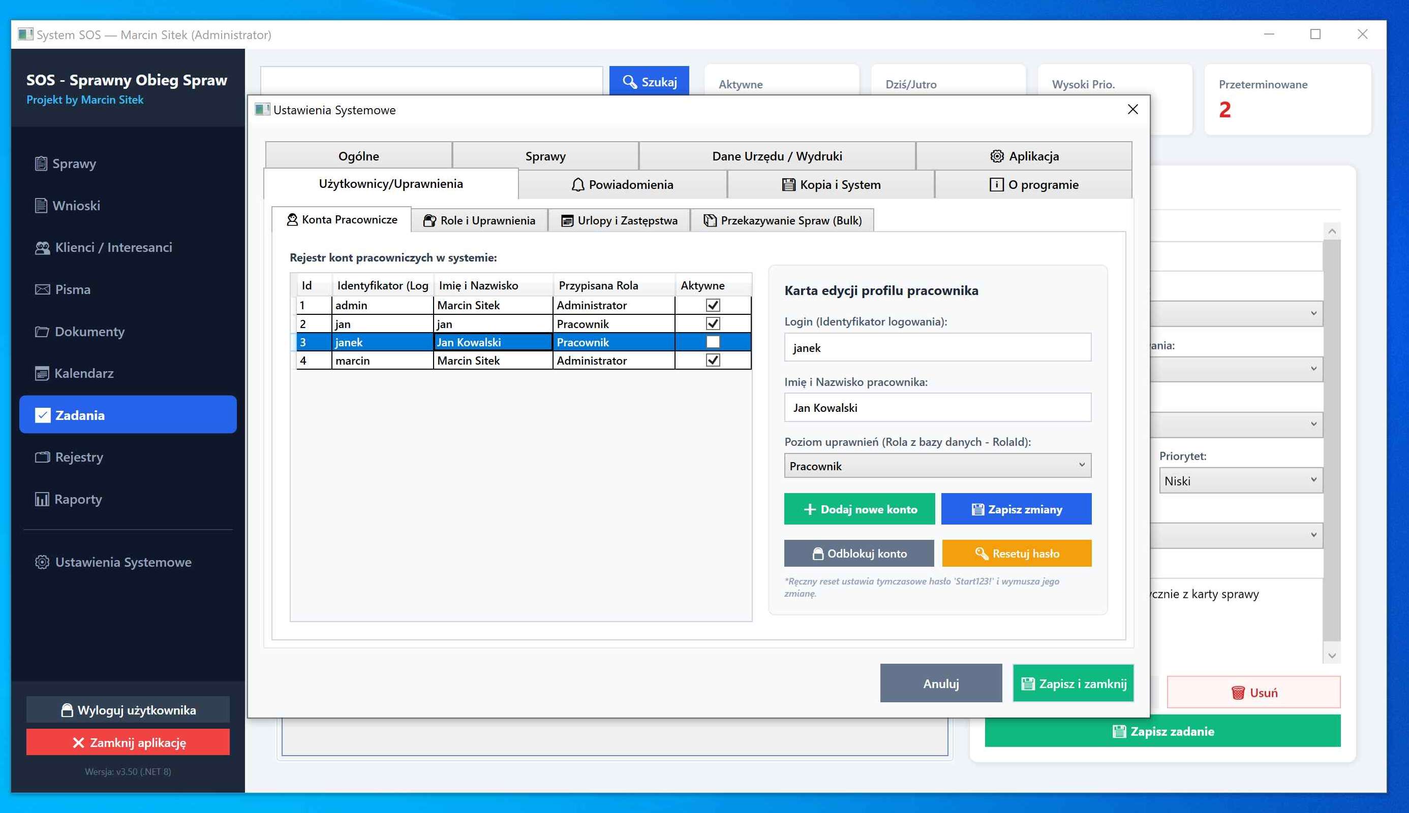Select the Konta Pracownicze sub-tab

click(342, 219)
